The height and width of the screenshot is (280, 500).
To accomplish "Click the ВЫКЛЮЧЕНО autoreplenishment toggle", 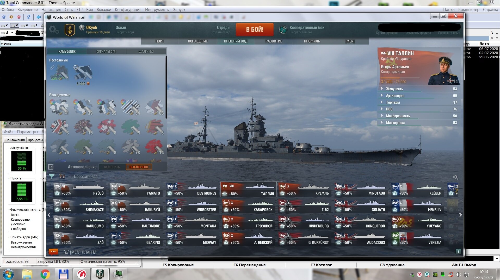I will 139,167.
